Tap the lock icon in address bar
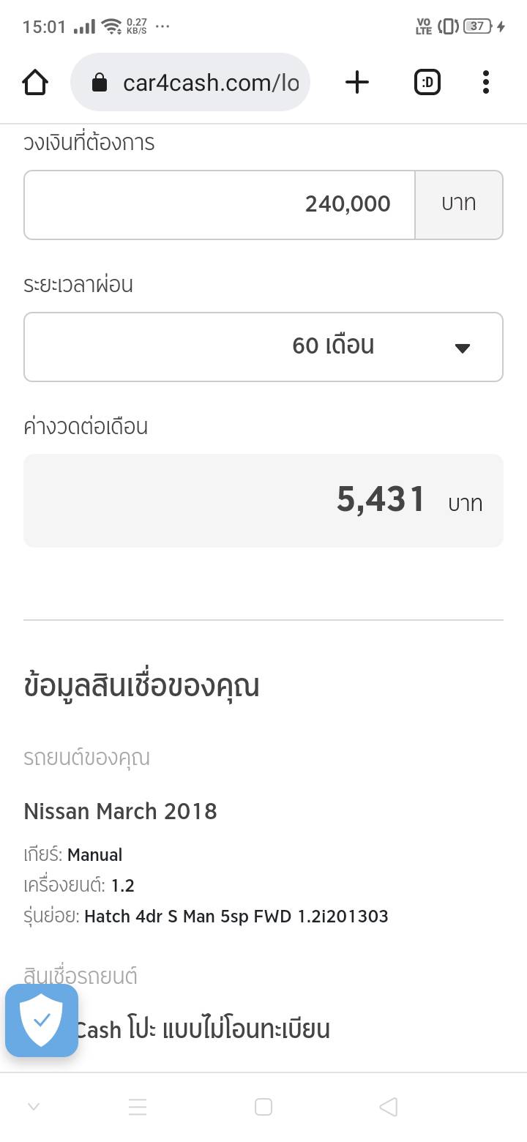This screenshot has width=527, height=1142. (x=100, y=83)
